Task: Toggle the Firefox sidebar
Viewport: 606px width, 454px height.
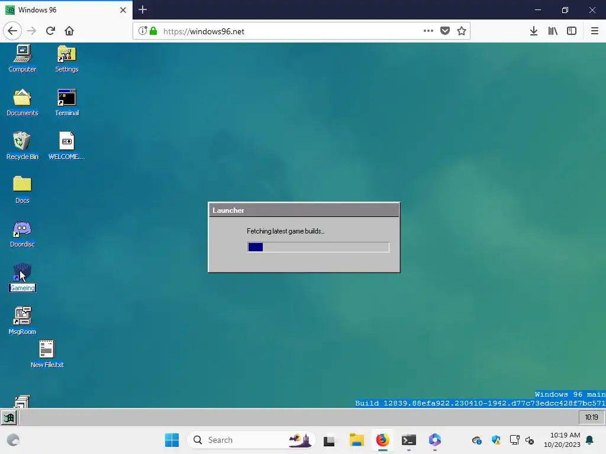Action: 572,31
